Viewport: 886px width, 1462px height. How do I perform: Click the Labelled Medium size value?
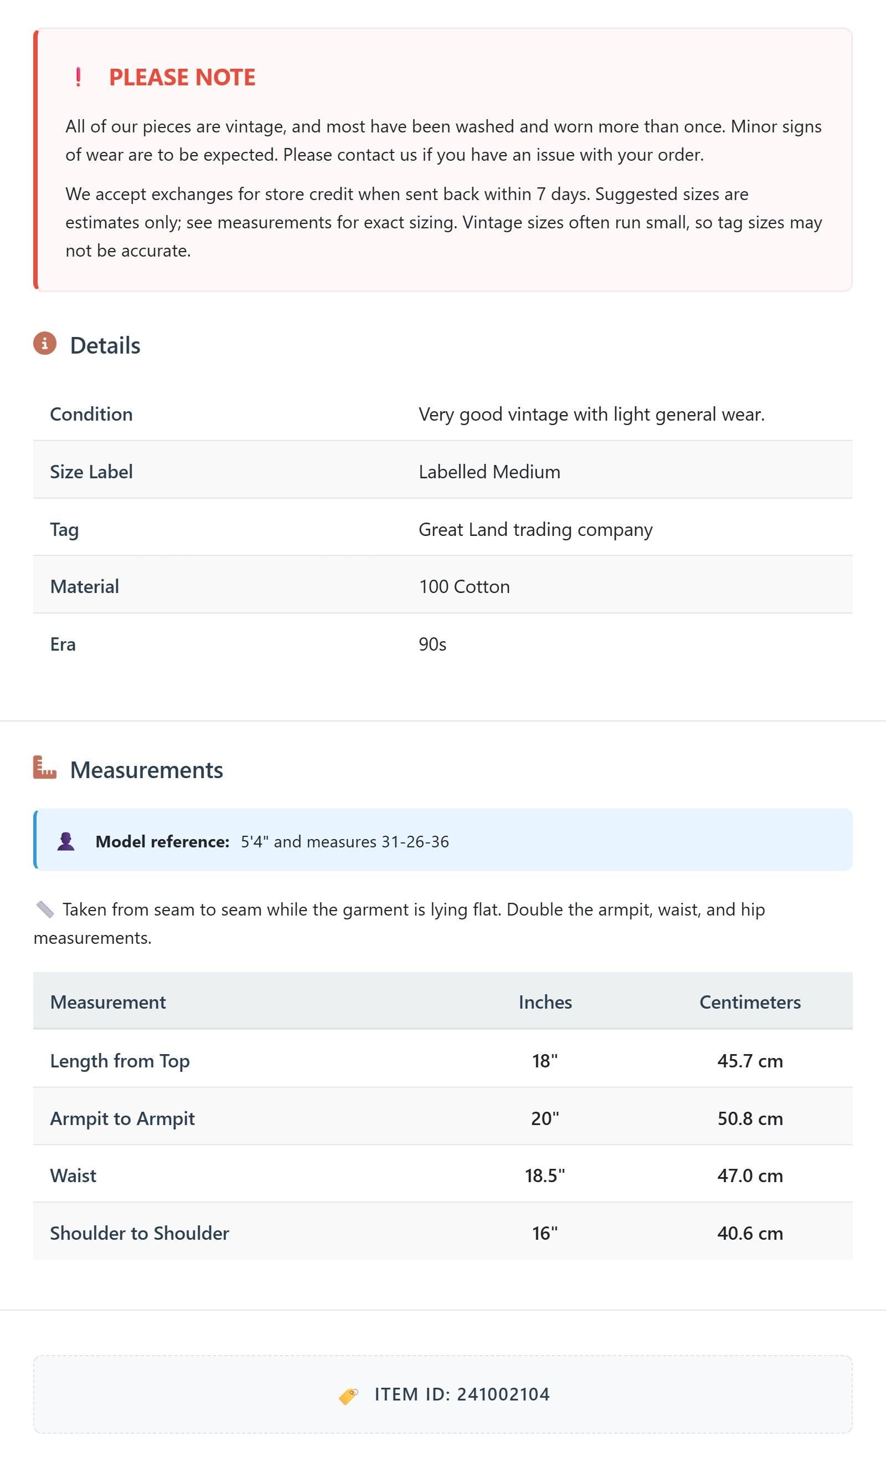click(x=490, y=472)
